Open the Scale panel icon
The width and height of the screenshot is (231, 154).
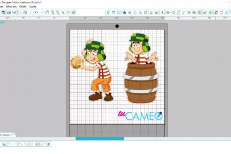tap(178, 12)
